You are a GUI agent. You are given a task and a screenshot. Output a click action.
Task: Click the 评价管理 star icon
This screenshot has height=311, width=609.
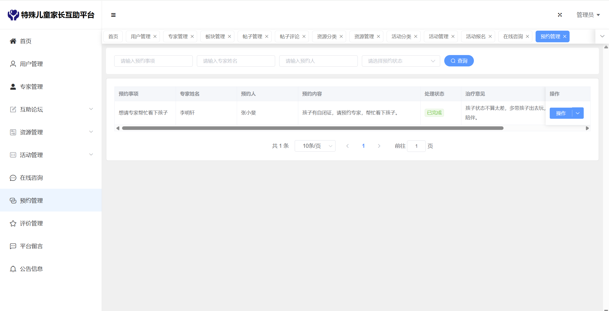13,223
